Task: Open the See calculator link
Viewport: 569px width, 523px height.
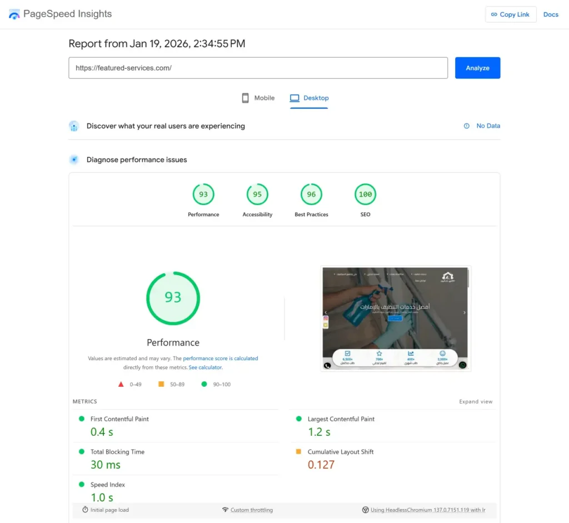Action: [x=205, y=367]
